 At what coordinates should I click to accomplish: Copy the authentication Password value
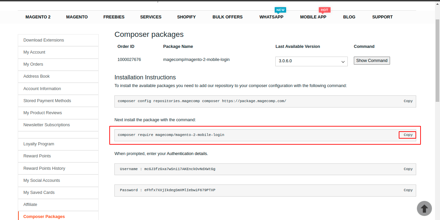(408, 190)
